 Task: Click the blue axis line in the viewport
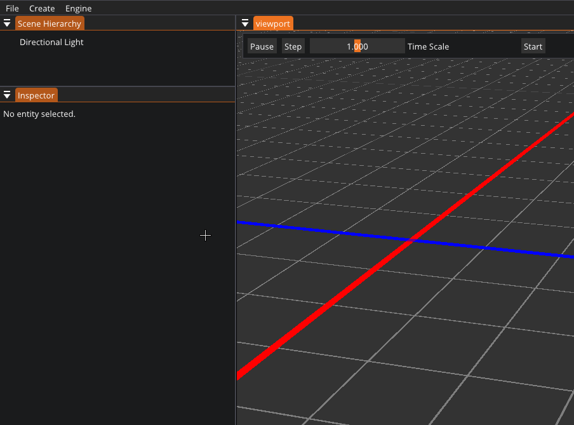point(305,228)
